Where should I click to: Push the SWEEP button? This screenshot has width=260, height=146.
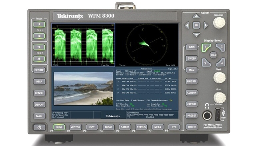(x=192, y=58)
